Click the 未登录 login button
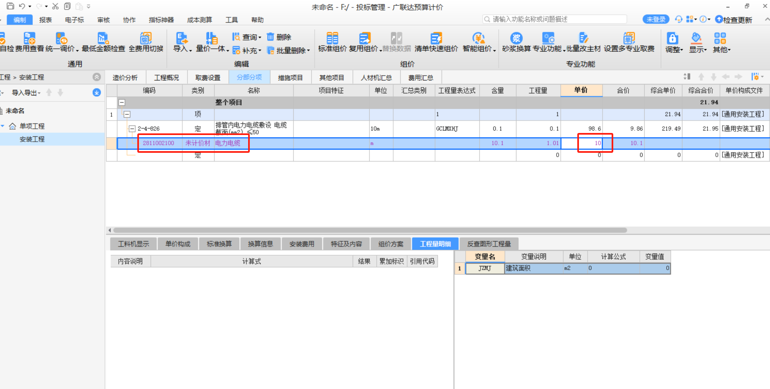 [x=656, y=19]
